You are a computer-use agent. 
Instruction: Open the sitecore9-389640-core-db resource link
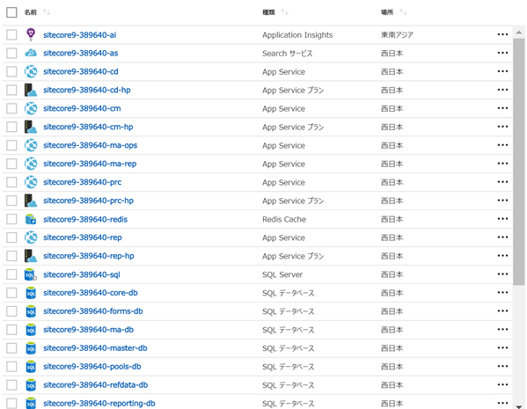point(91,293)
